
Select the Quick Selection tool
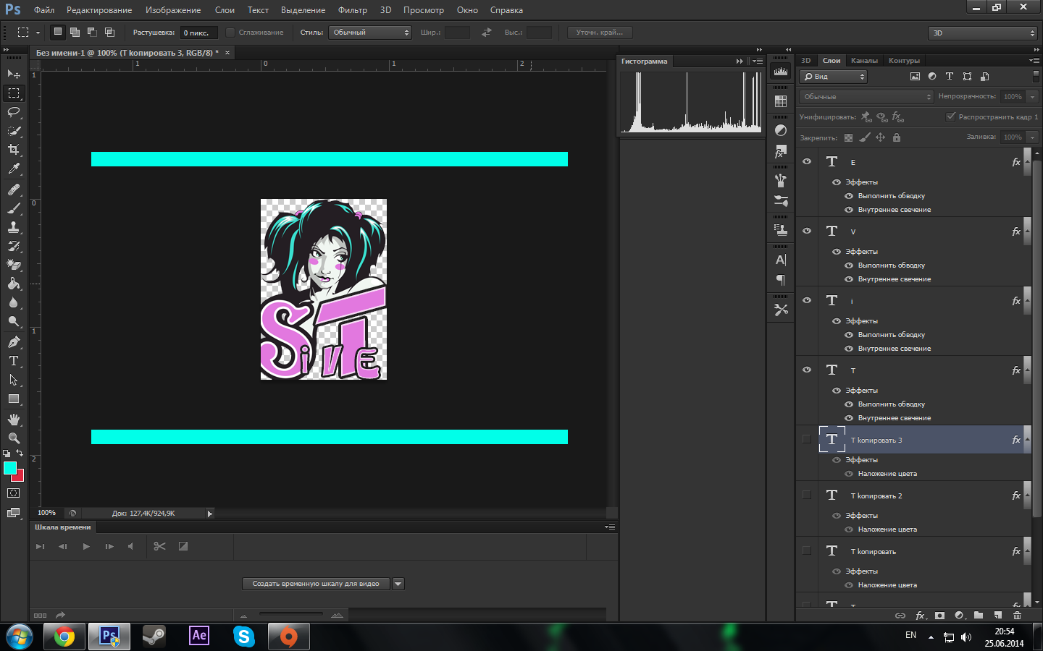click(14, 130)
